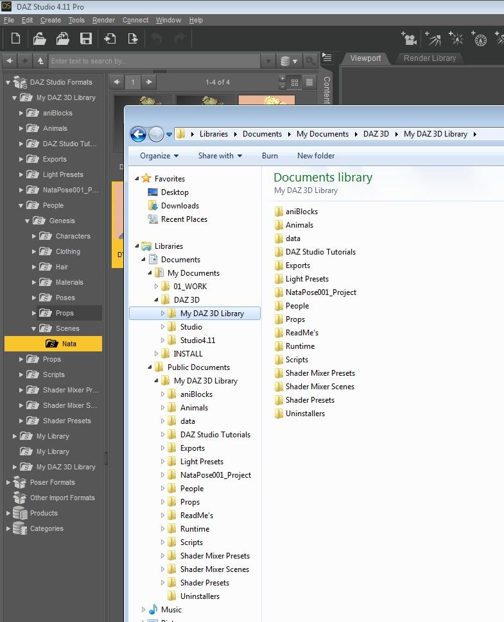Click the Create New Point Light icon

tap(456, 38)
